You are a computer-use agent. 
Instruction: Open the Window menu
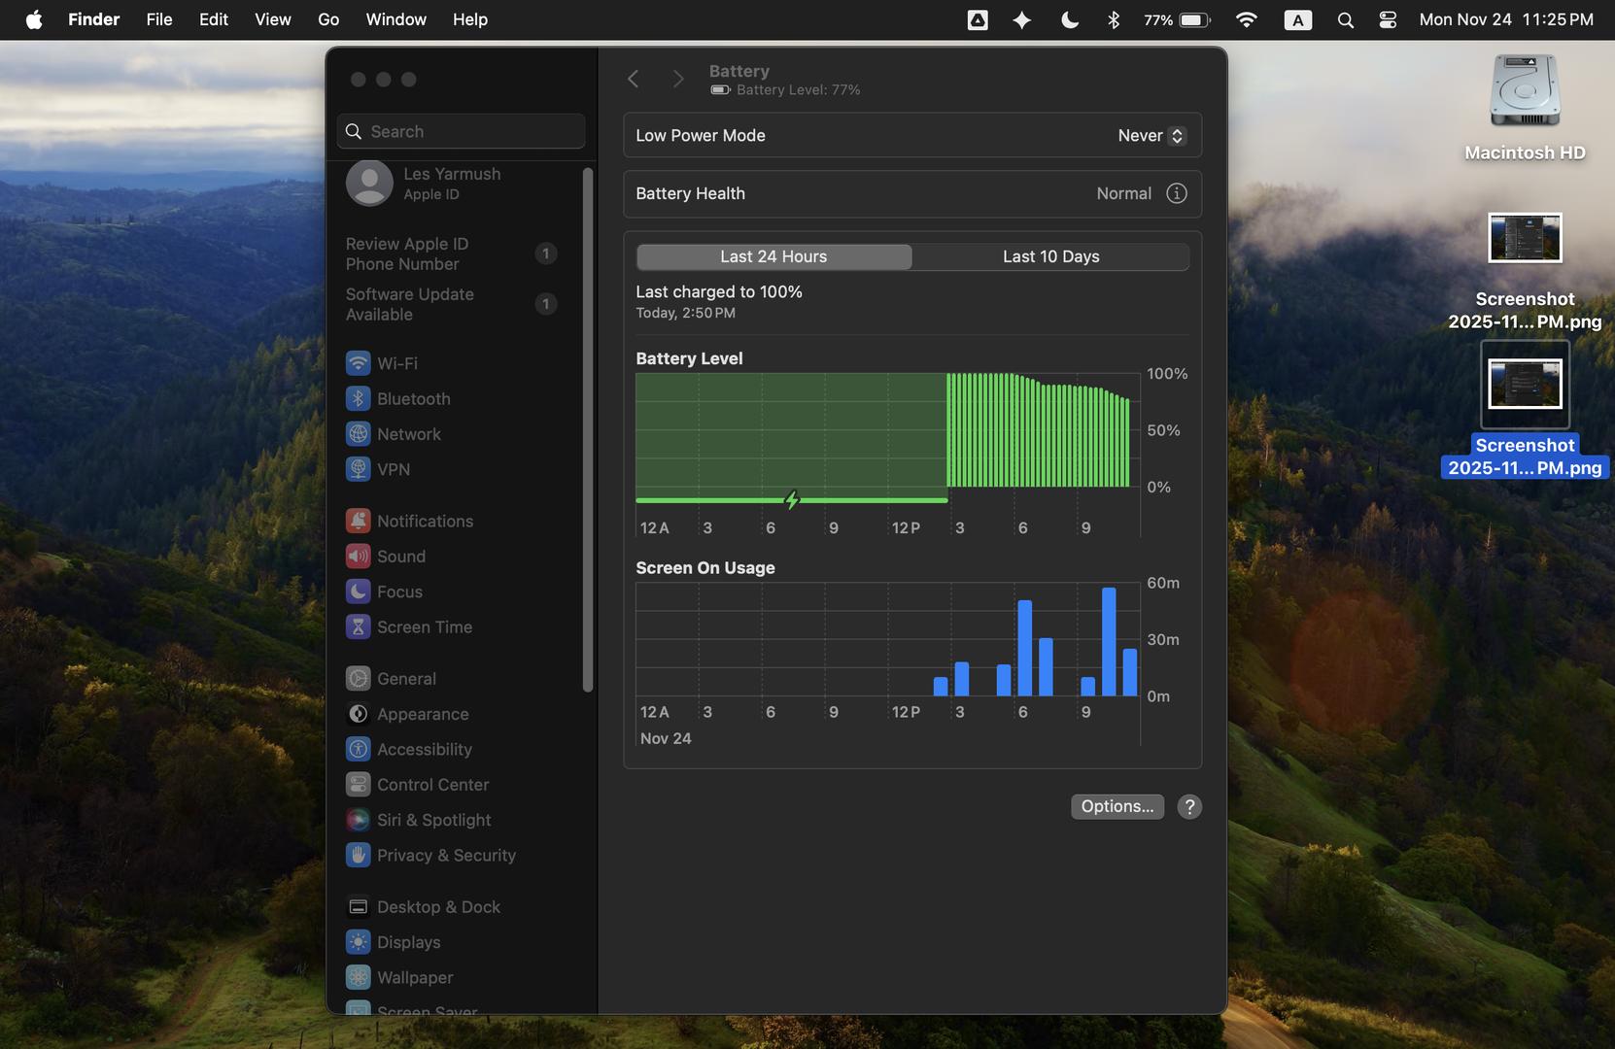[x=395, y=19]
